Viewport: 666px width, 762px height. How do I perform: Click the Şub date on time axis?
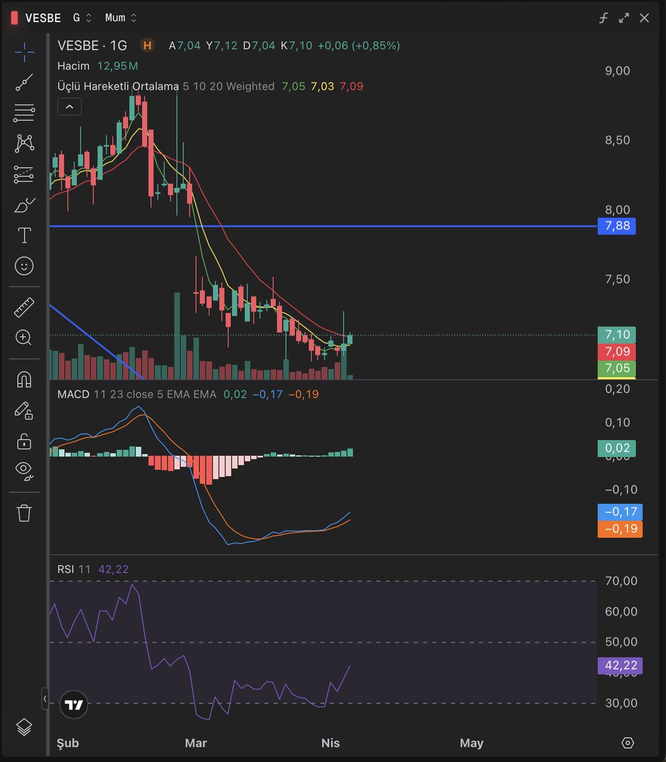coord(67,743)
